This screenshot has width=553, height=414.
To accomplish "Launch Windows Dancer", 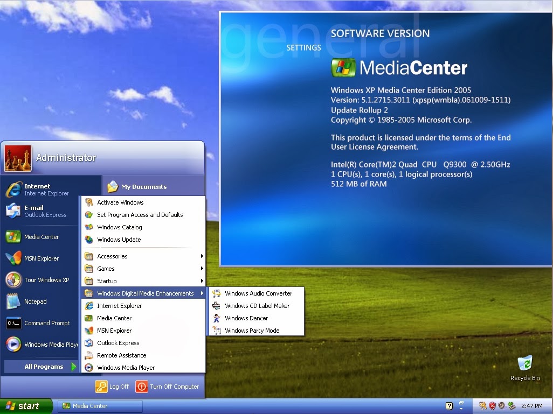I will [x=257, y=318].
